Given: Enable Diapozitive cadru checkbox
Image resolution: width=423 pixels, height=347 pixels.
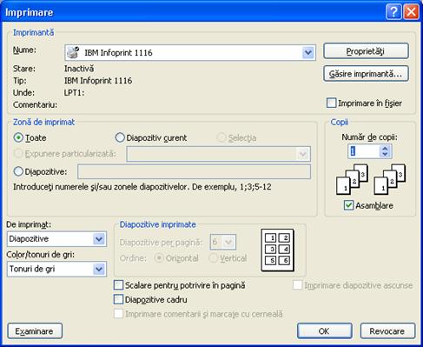Looking at the screenshot, I should pos(118,299).
